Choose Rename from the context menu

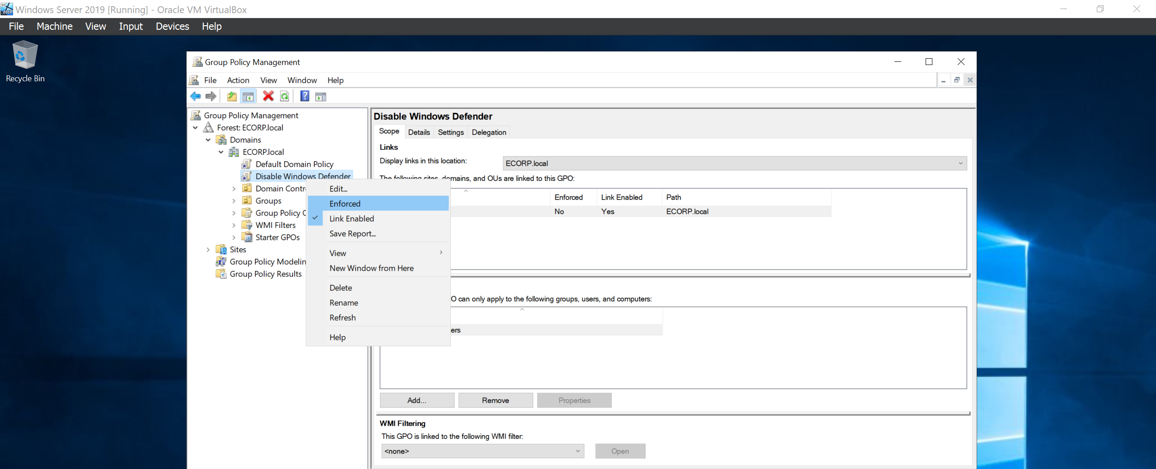378,302
